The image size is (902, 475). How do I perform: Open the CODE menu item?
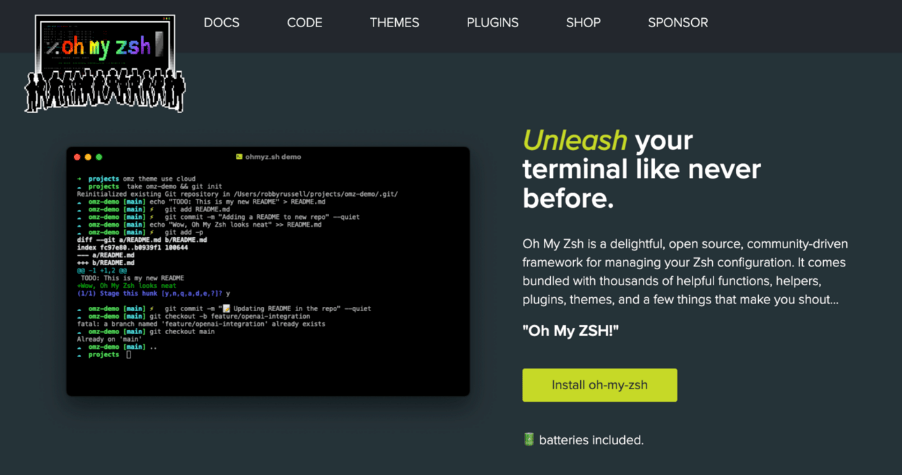point(304,22)
